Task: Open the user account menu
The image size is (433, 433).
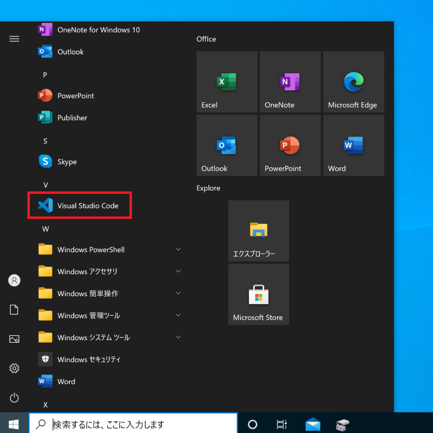Action: pos(14,280)
